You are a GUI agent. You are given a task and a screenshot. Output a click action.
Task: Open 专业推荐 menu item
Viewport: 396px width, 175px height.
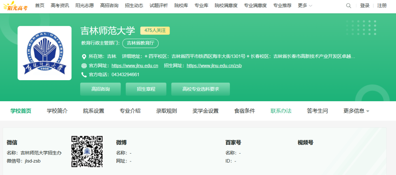click(x=282, y=6)
